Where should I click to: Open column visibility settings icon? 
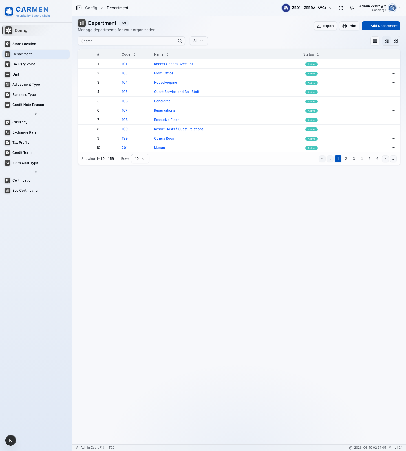pyautogui.click(x=375, y=41)
